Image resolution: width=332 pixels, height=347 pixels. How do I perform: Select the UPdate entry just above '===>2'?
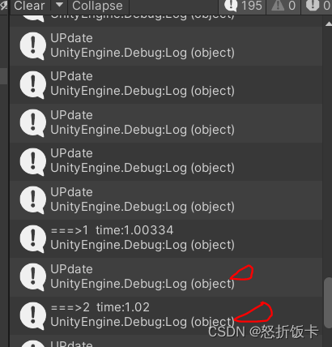point(166,276)
